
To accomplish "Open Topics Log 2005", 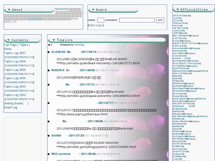I will 15,70.
